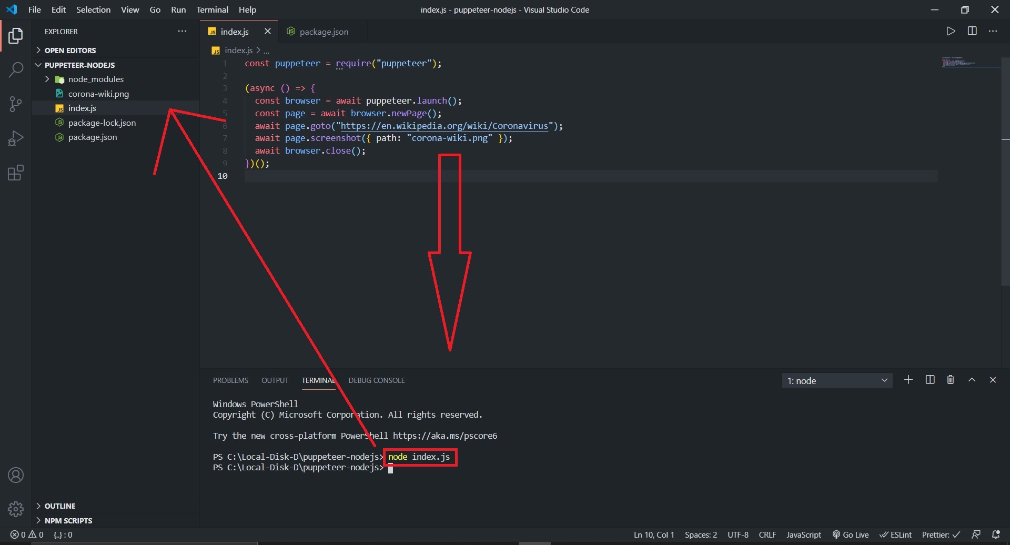Open the Manage gear icon
Viewport: 1010px width, 545px height.
[x=16, y=509]
